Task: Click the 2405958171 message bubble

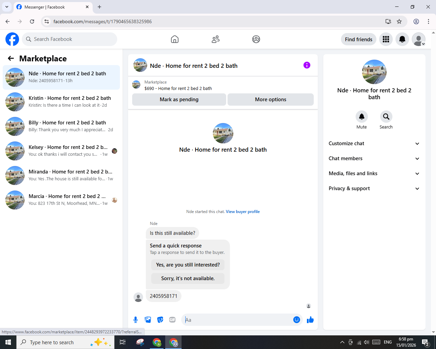Action: pos(163,296)
